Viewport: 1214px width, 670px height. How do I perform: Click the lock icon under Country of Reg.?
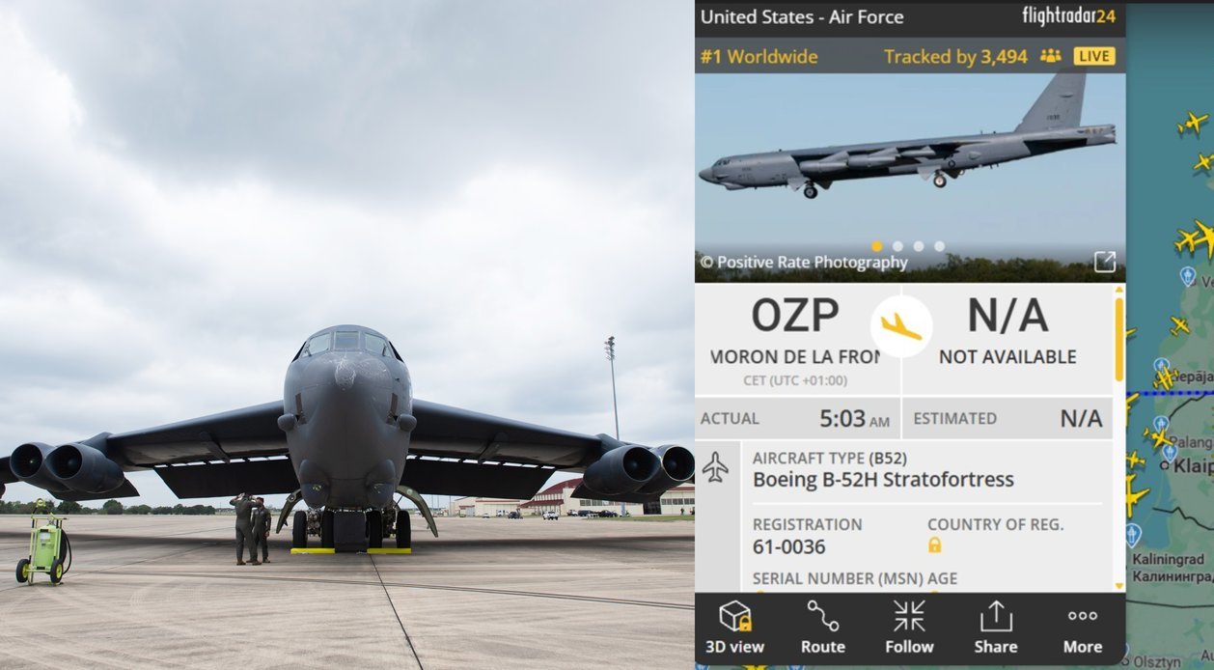pos(934,545)
